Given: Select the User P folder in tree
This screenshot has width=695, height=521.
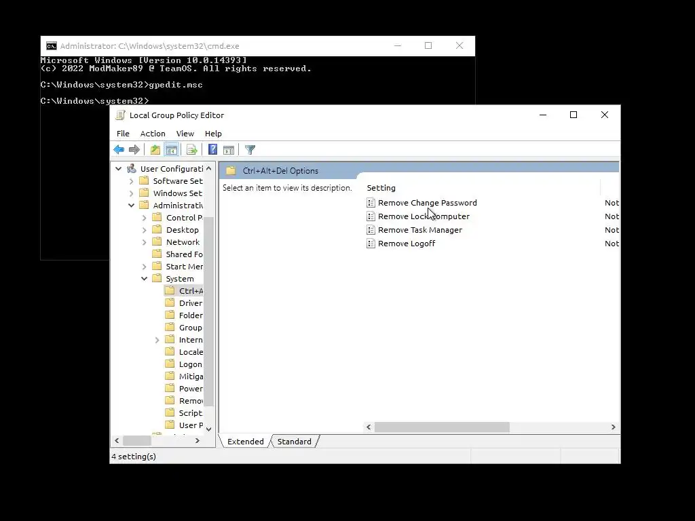Looking at the screenshot, I should (191, 425).
